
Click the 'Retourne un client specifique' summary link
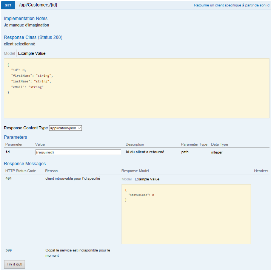(x=231, y=5)
